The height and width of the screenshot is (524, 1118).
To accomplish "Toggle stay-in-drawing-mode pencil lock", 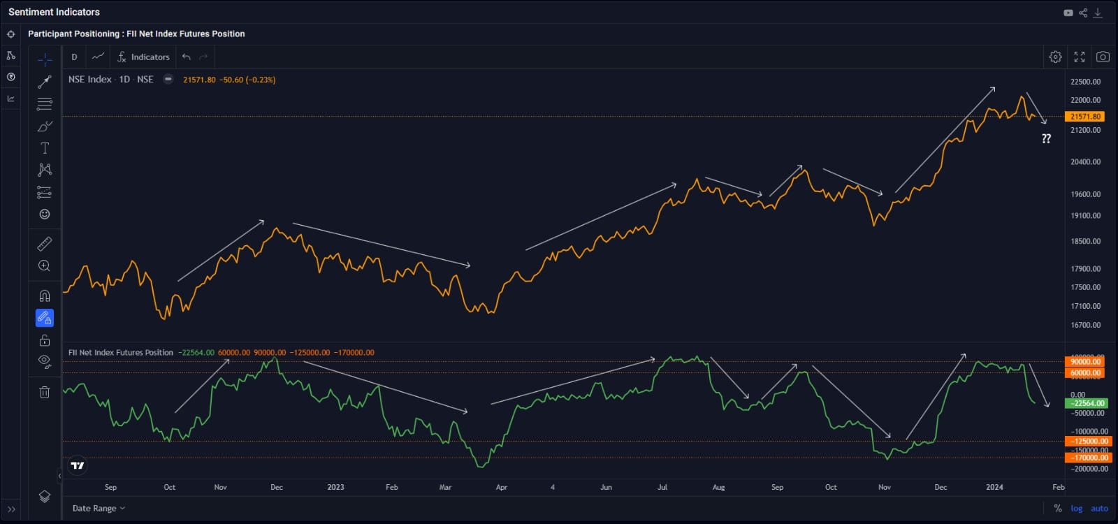I will pos(45,318).
